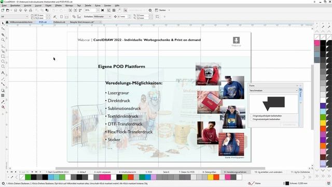Screen dimensions: 332x187
Task: Select the Color Eyedropper tool
Action: click(3, 102)
